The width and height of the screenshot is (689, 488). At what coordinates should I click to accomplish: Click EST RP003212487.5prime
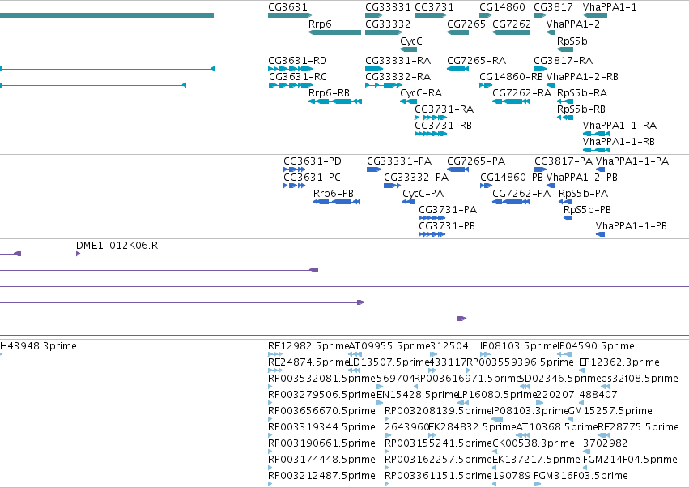[x=321, y=475]
